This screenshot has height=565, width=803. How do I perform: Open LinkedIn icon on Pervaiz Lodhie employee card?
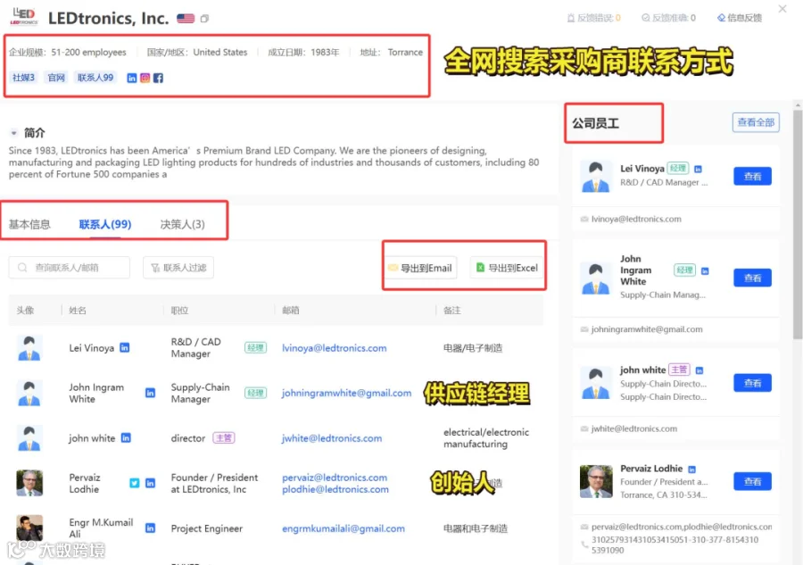pos(691,469)
